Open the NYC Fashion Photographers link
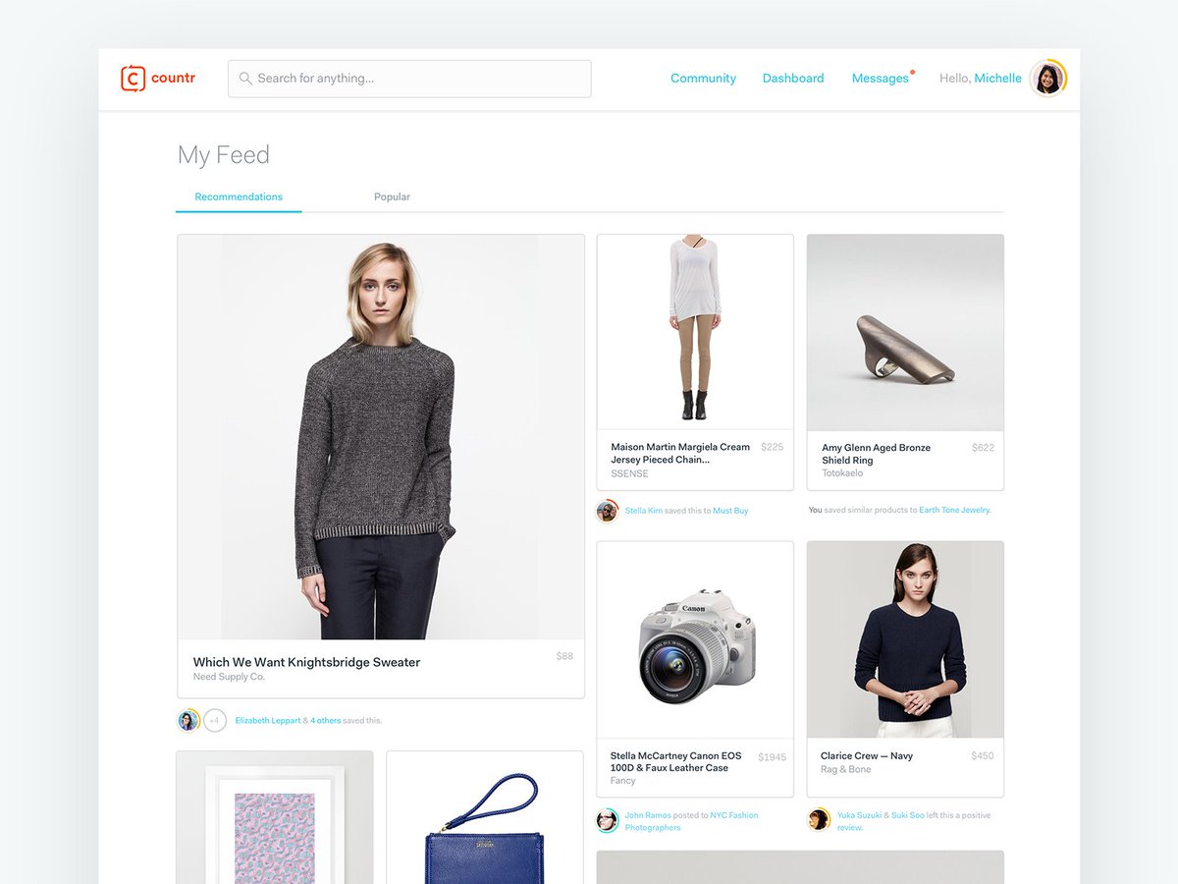 point(691,821)
